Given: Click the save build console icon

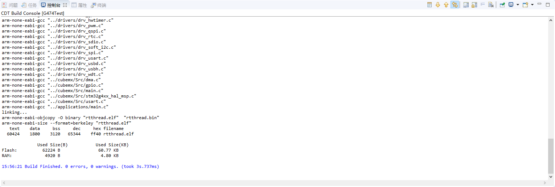Looking at the screenshot, I should [466, 5].
